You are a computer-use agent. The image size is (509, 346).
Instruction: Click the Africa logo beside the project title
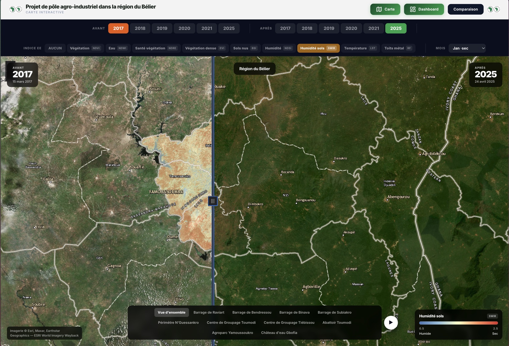pos(16,9)
